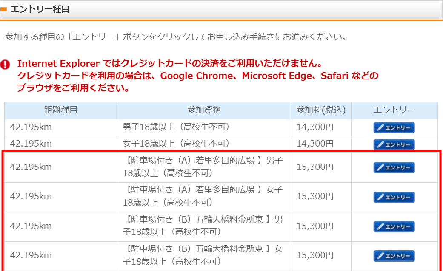Click the エントリー column header
Screen dimensions: 443x271
[x=394, y=110]
